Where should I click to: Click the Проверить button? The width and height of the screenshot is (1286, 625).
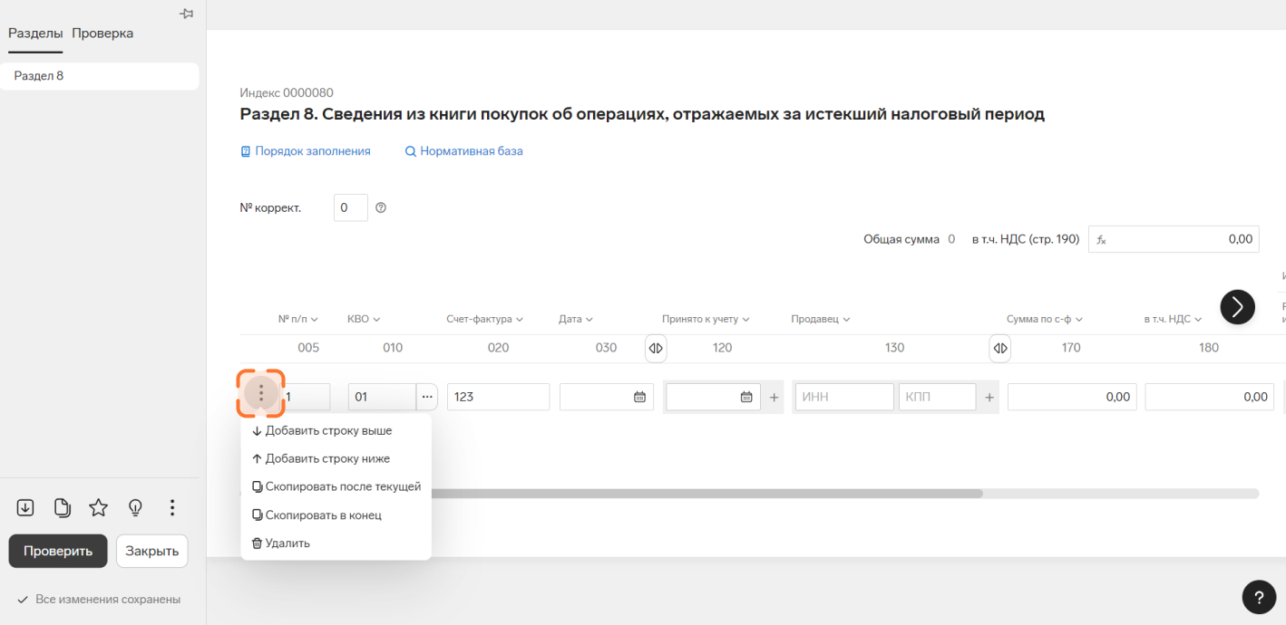[x=58, y=551]
